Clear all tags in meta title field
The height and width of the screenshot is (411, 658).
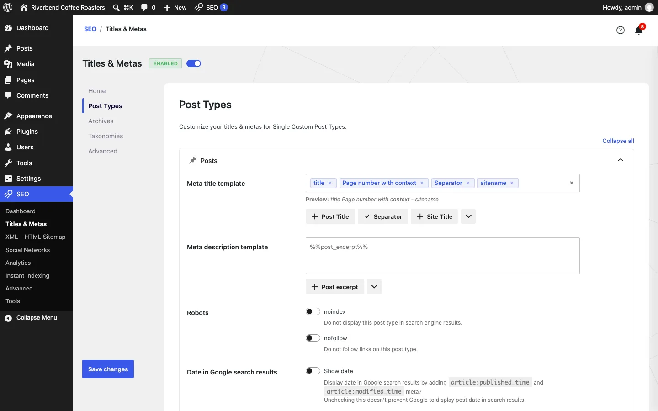coord(572,183)
